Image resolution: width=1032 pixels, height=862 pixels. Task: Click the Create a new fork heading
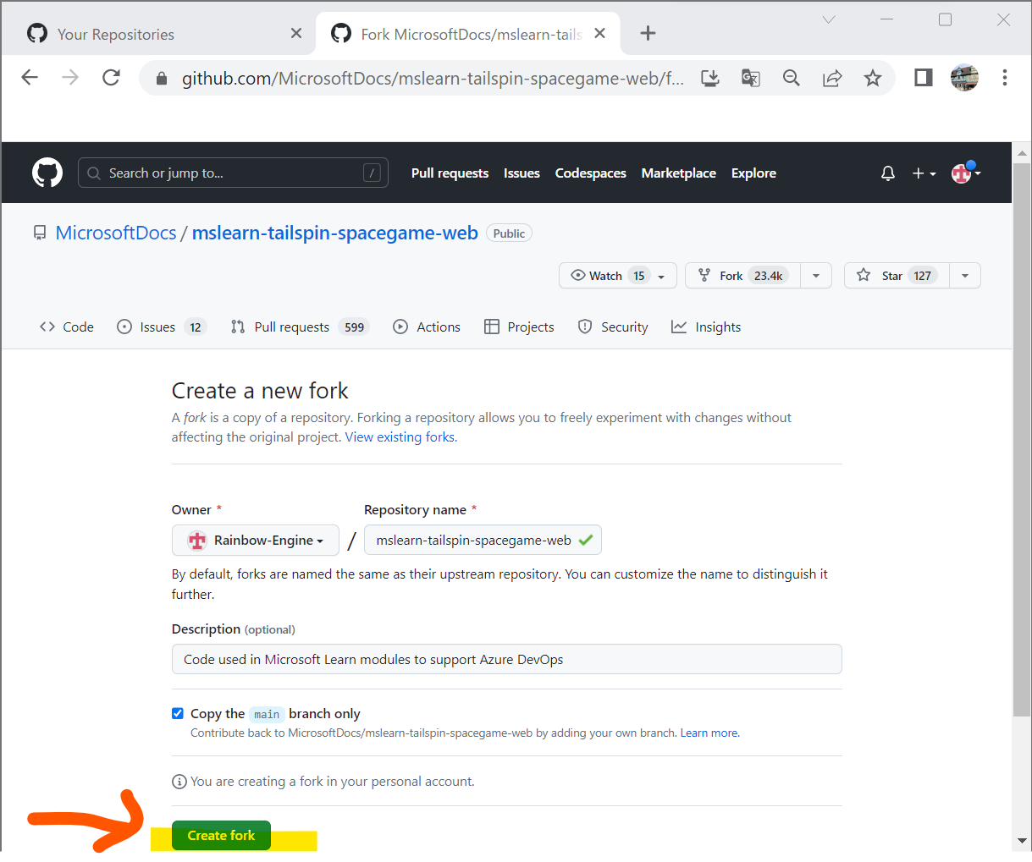click(260, 391)
